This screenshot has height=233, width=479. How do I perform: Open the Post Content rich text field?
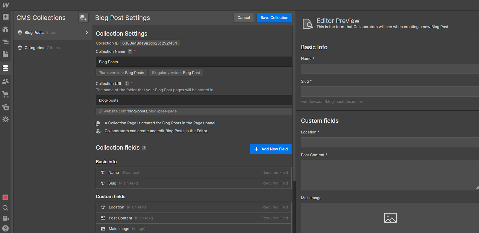(194, 218)
